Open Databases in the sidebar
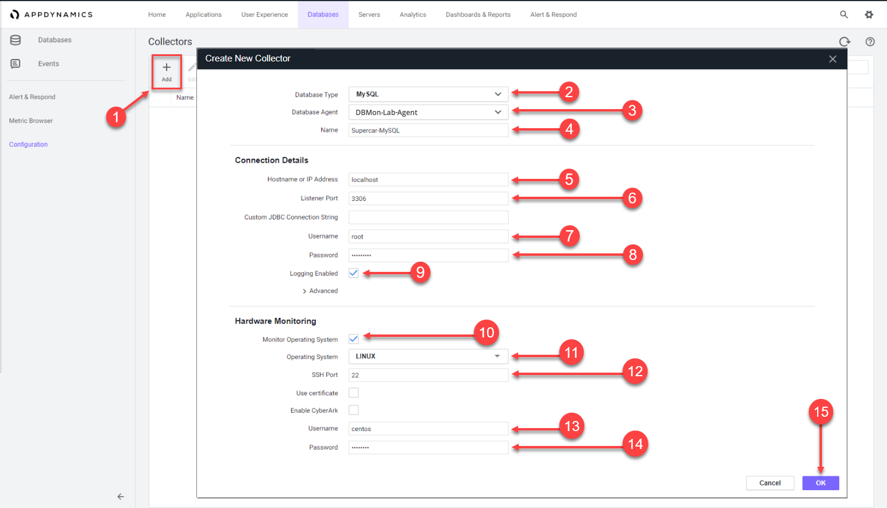 tap(55, 40)
